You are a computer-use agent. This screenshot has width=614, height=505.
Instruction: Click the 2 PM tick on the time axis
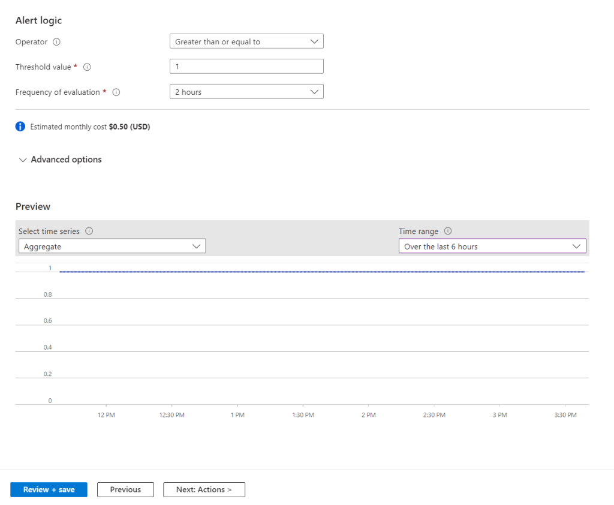tap(369, 415)
